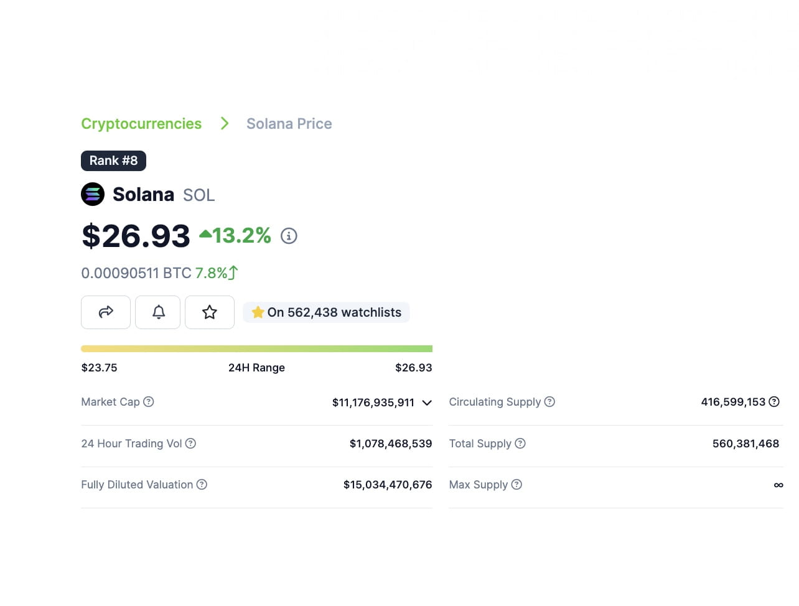Click the price info circle icon

(289, 236)
